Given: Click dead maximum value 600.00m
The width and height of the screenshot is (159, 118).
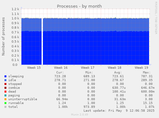Looking at the screenshot, I should (148, 92).
